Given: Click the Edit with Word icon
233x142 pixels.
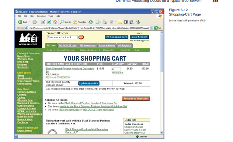Looking at the screenshot, I should 111,22.
